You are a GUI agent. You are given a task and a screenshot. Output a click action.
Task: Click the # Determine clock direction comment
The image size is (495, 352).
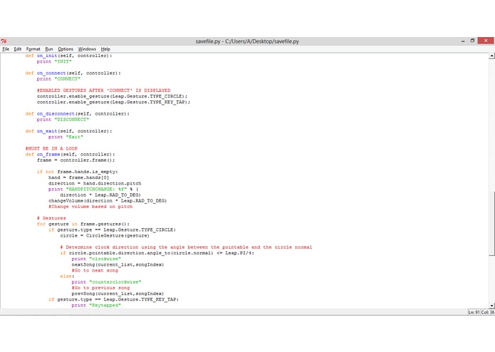pos(186,247)
